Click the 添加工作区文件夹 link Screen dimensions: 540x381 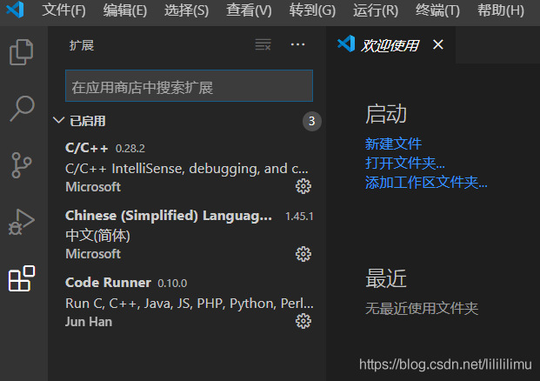click(426, 182)
